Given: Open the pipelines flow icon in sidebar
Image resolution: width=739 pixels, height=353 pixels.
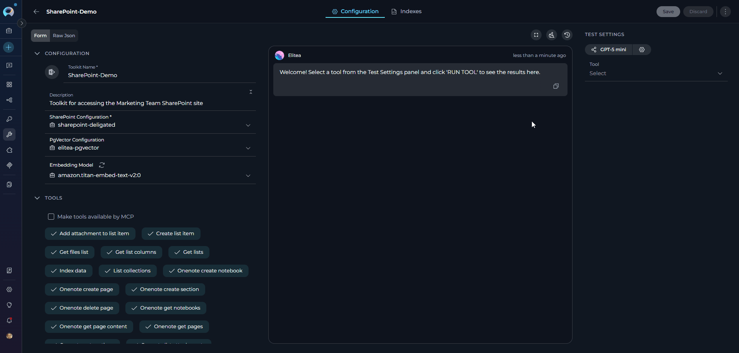Looking at the screenshot, I should [9, 100].
